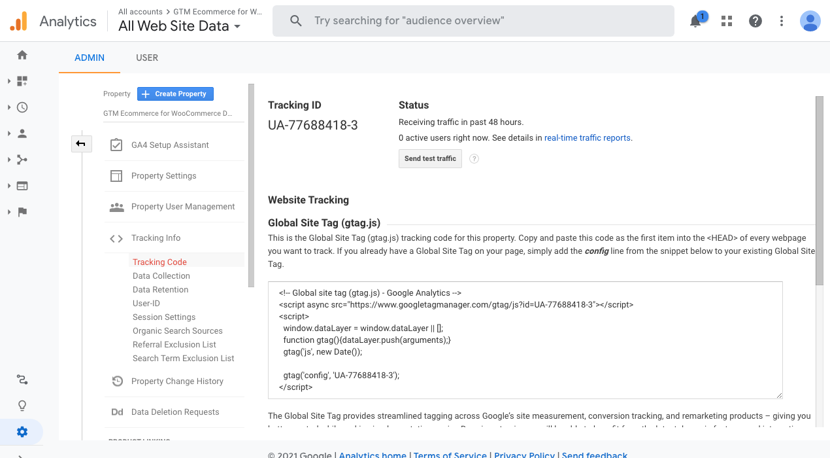830x458 pixels.
Task: Click the search field to find reports
Action: (473, 21)
